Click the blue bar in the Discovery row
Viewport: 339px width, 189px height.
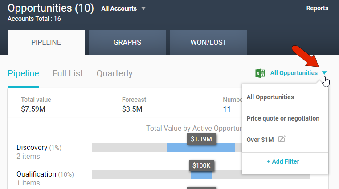pos(201,148)
